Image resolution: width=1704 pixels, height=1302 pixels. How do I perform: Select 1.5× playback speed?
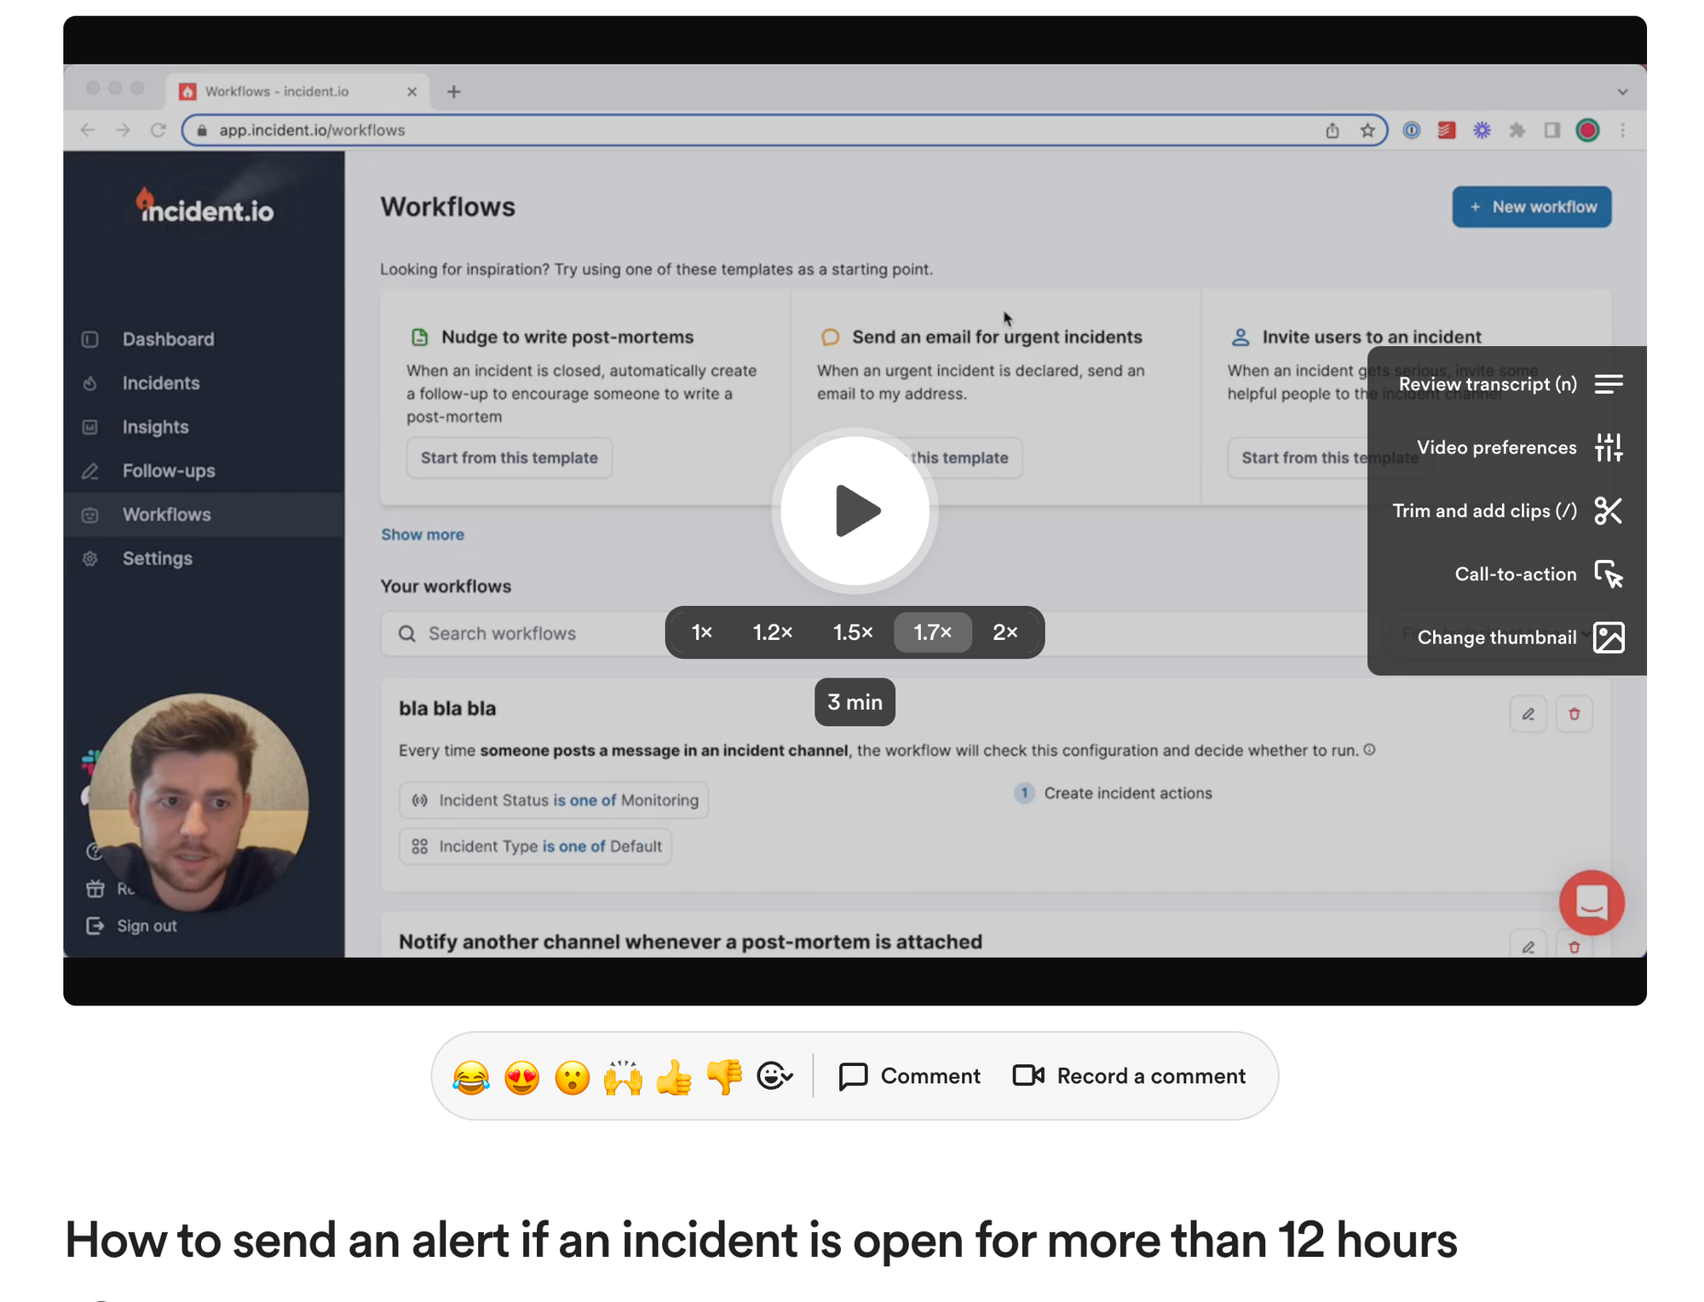click(853, 632)
